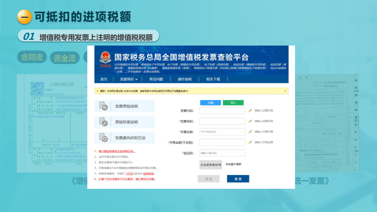This screenshot has width=377, height=212.
Task: Click the 点击图片刷新 text
Action: click(x=233, y=164)
